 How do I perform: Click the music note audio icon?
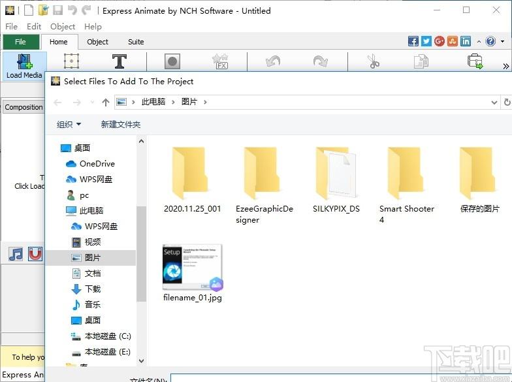(16, 254)
